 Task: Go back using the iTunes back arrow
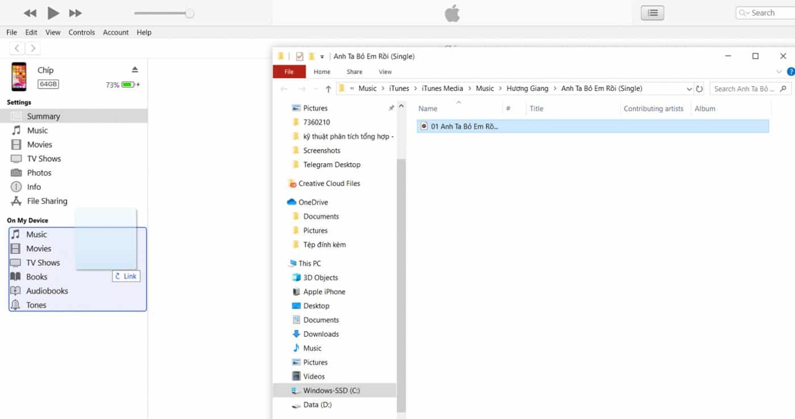(16, 48)
